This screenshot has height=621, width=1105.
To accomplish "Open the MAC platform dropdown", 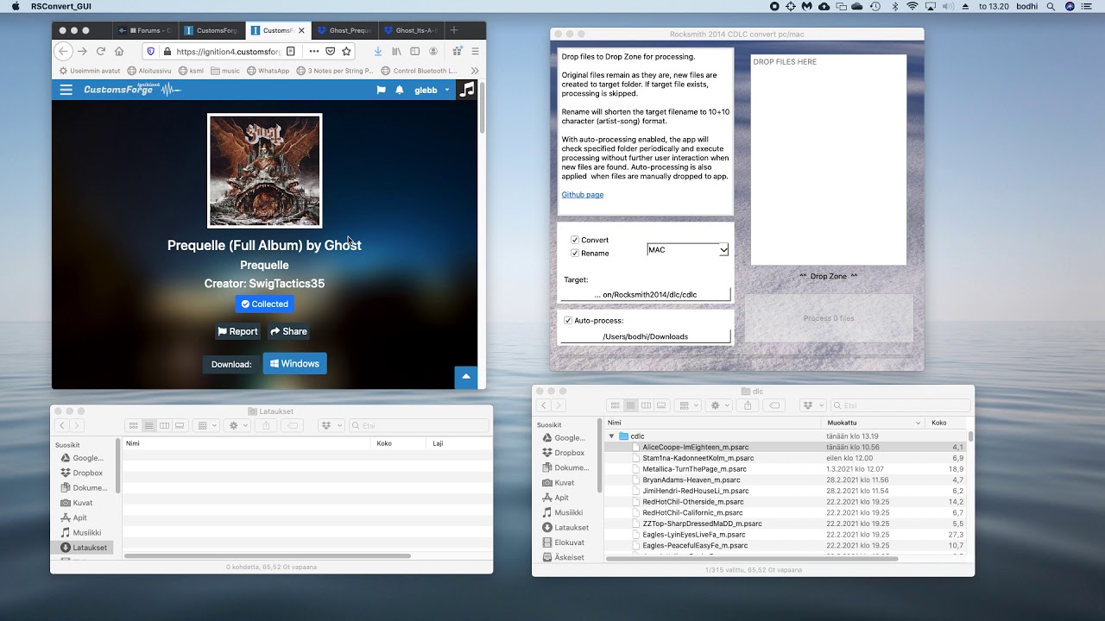I will pos(688,249).
